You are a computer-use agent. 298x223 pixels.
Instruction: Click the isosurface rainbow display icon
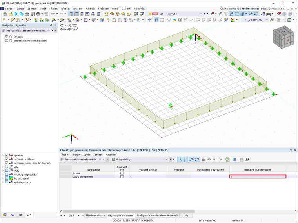coord(174,20)
